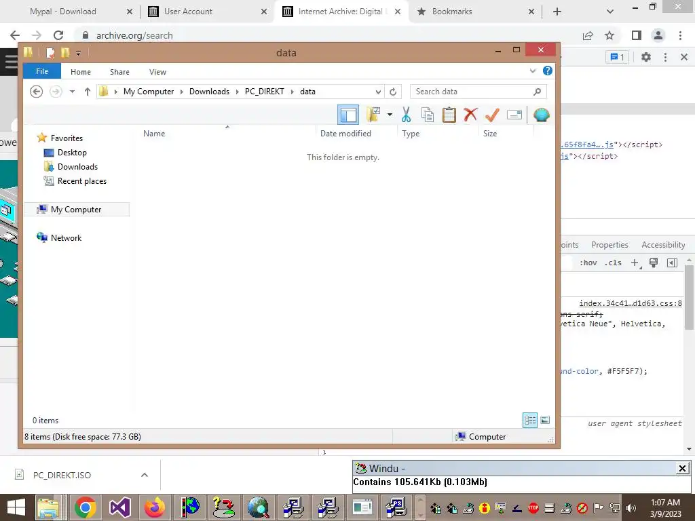This screenshot has width=695, height=521.
Task: Click the Rename icon in toolbar
Action: click(514, 115)
